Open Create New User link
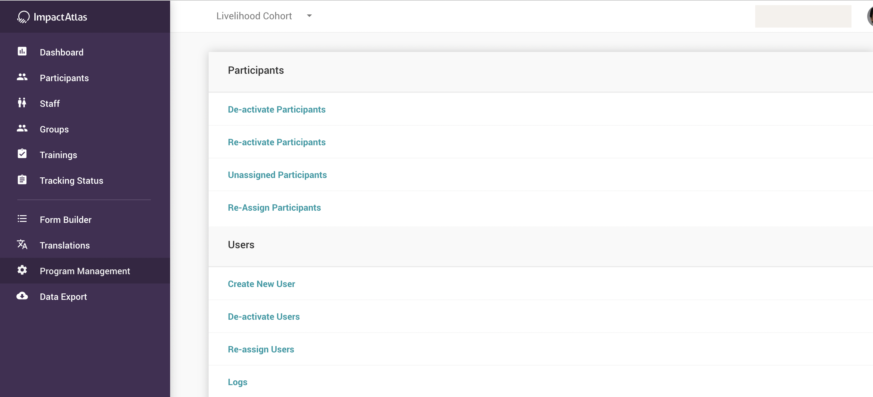Screen dimensions: 873x397 coord(261,284)
